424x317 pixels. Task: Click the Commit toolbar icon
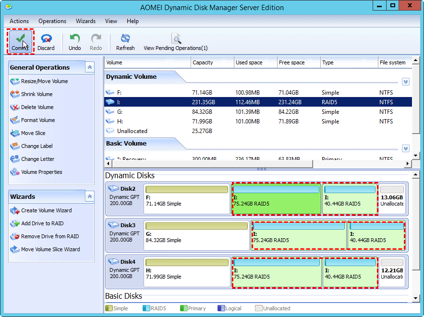[x=20, y=41]
